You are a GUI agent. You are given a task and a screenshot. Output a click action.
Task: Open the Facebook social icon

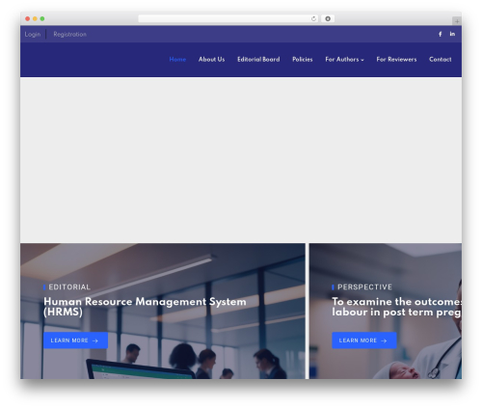(x=440, y=34)
